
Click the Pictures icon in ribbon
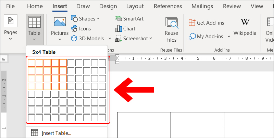60,23
